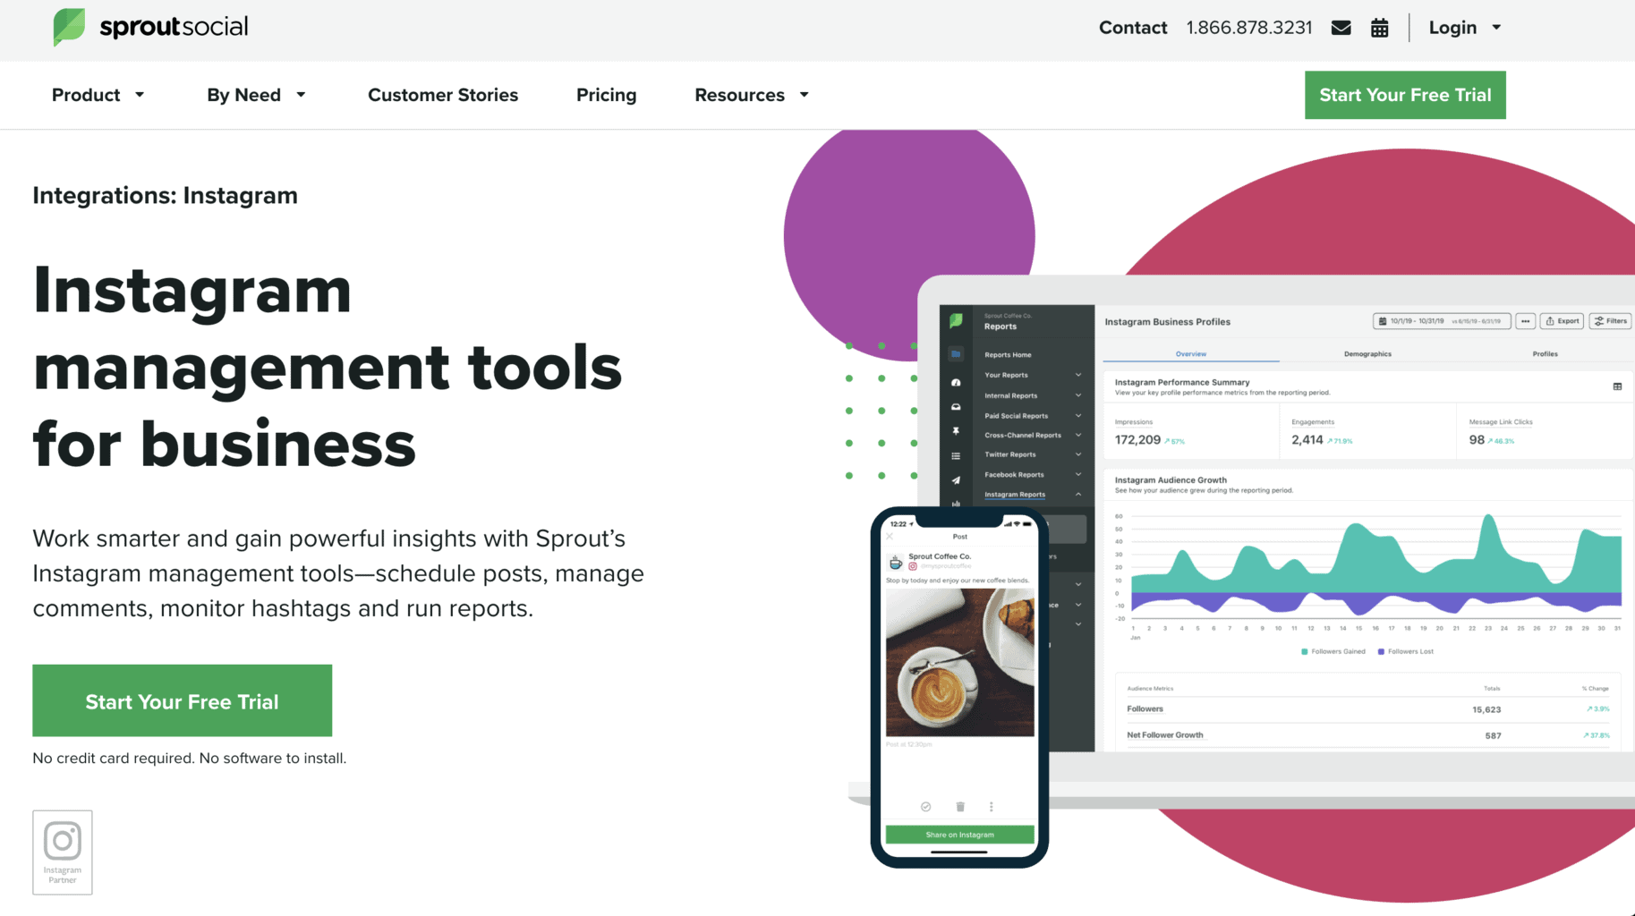This screenshot has width=1635, height=916.
Task: Go to Customer Stories page
Action: tap(443, 95)
